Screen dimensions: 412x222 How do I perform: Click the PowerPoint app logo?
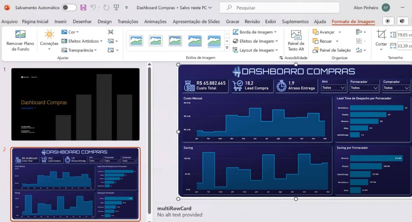coord(7,7)
